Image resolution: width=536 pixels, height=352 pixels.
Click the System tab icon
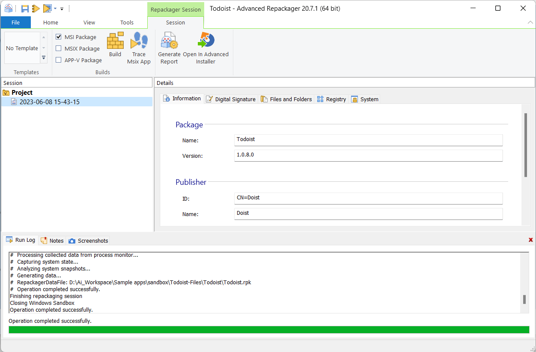[354, 99]
